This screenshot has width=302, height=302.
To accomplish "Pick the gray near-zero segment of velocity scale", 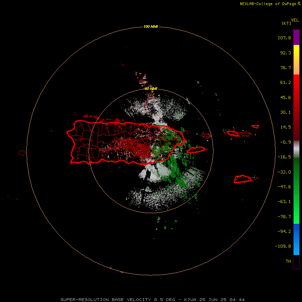I will click(x=296, y=149).
